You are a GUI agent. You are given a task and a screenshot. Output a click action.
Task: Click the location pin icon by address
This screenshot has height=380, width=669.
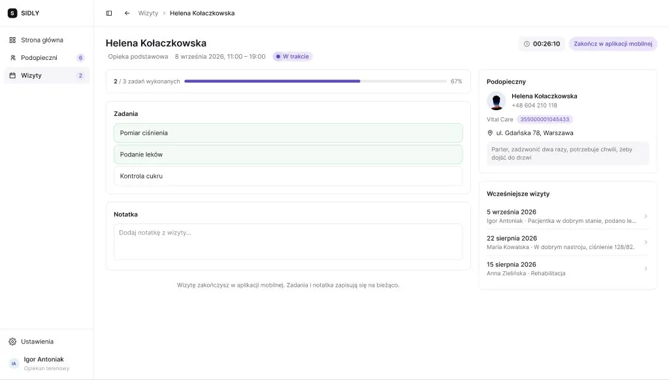pyautogui.click(x=490, y=133)
